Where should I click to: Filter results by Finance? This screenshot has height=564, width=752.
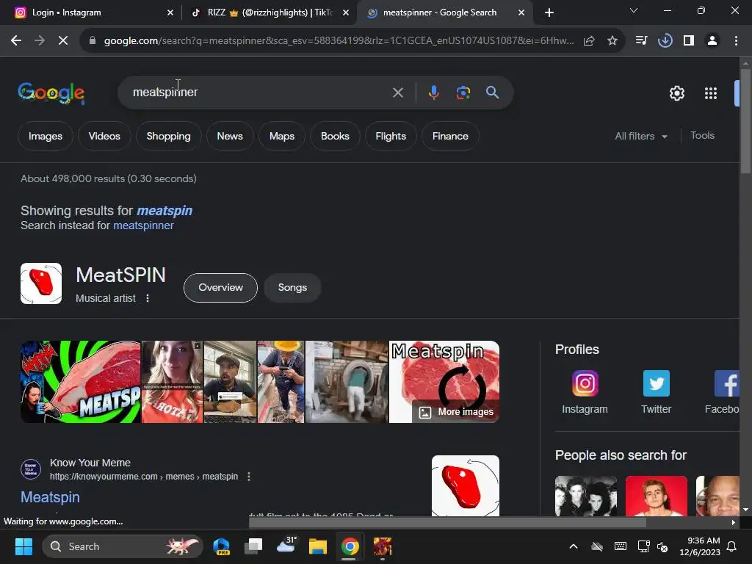pyautogui.click(x=450, y=136)
